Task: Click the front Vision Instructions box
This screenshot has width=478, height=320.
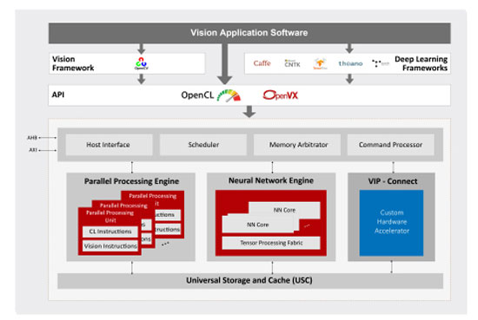Action: click(110, 245)
